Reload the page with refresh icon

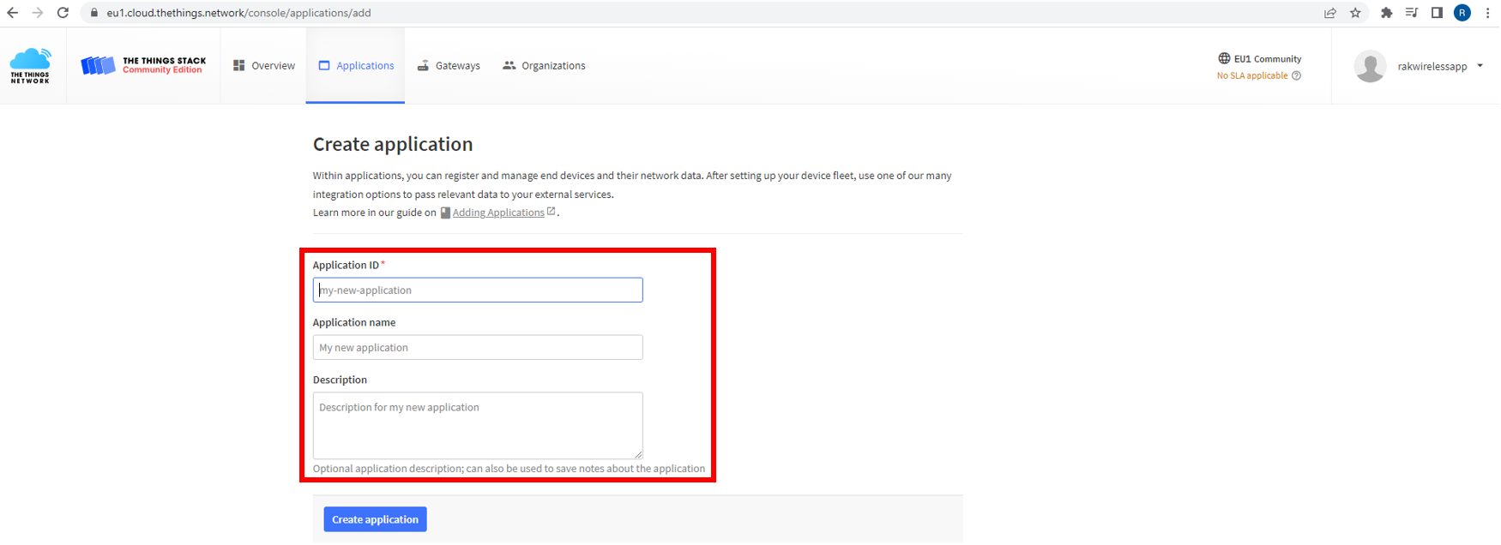click(63, 13)
